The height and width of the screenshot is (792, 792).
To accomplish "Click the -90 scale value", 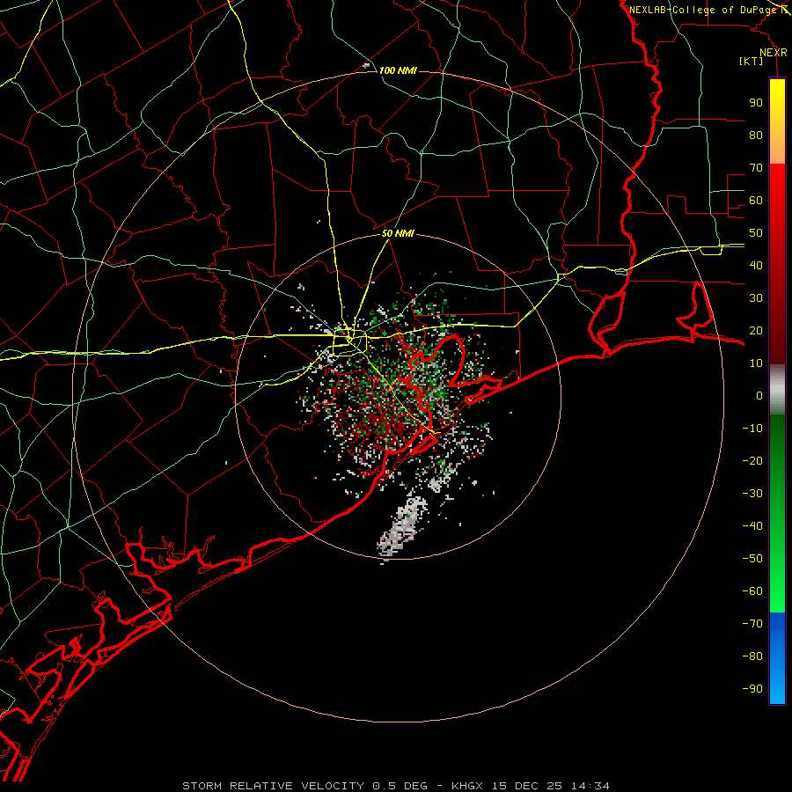I will point(752,689).
